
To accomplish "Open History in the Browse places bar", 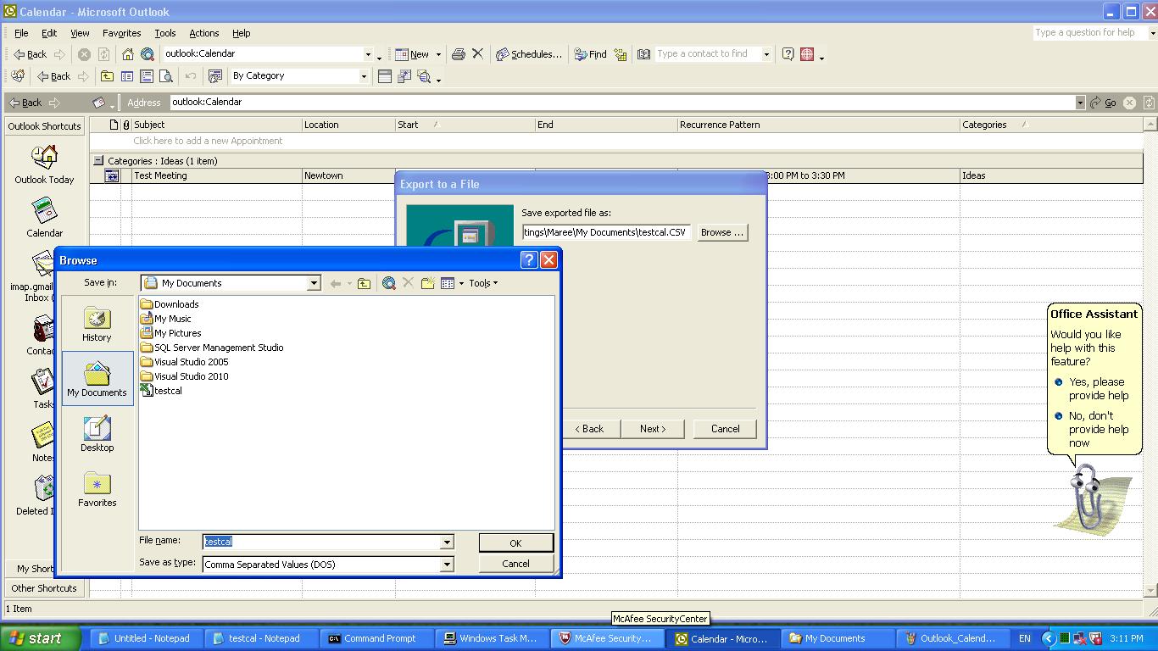I will click(97, 325).
